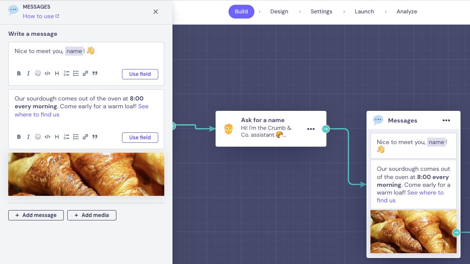Open the Settings step
Viewport: 470px width, 264px height.
pyautogui.click(x=321, y=12)
